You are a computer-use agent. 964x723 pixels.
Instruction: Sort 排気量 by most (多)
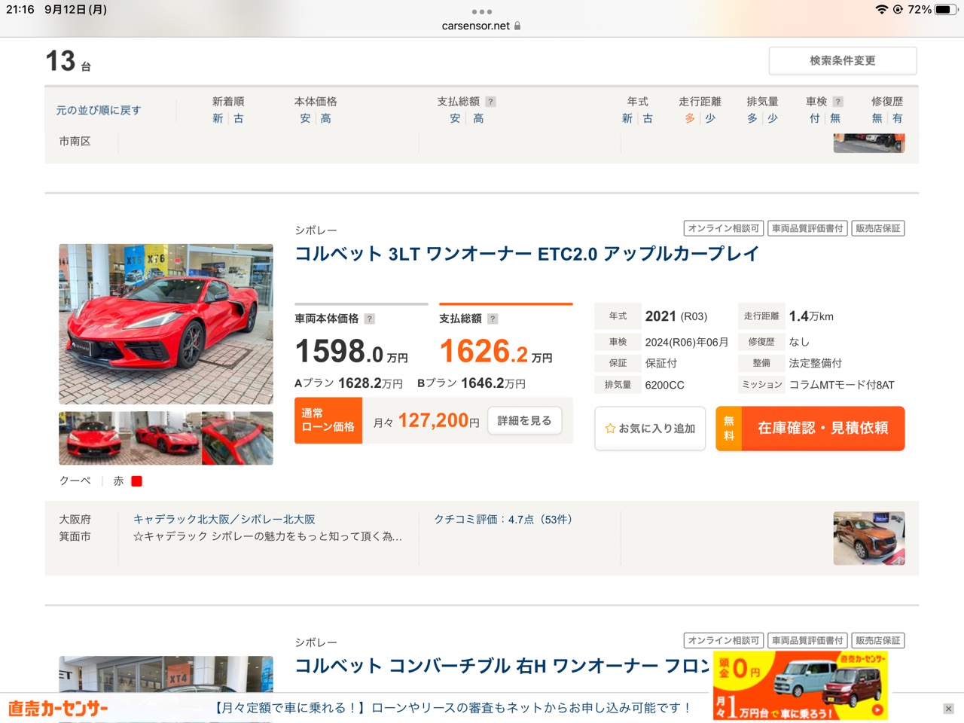752,118
